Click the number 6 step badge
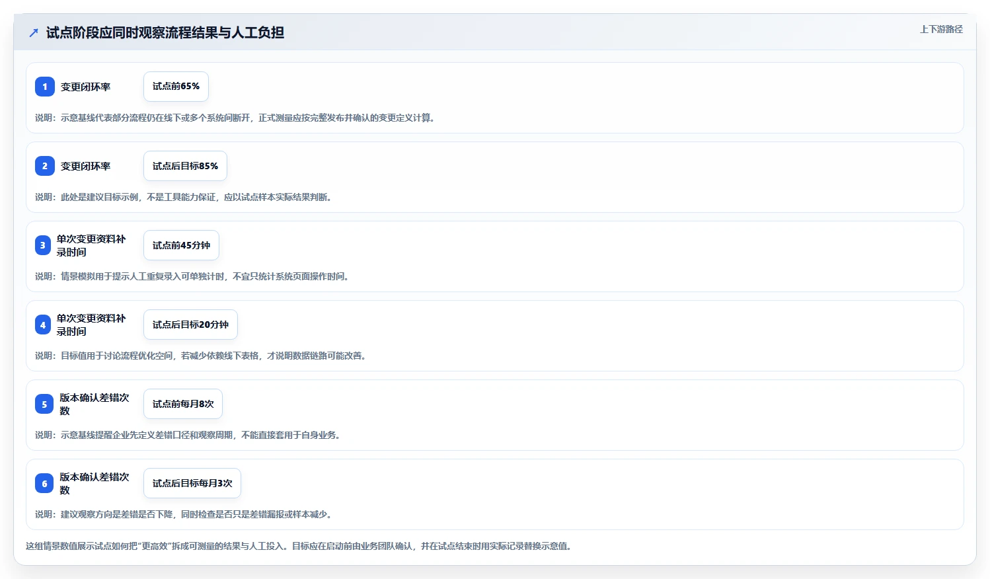The image size is (990, 579). (44, 483)
